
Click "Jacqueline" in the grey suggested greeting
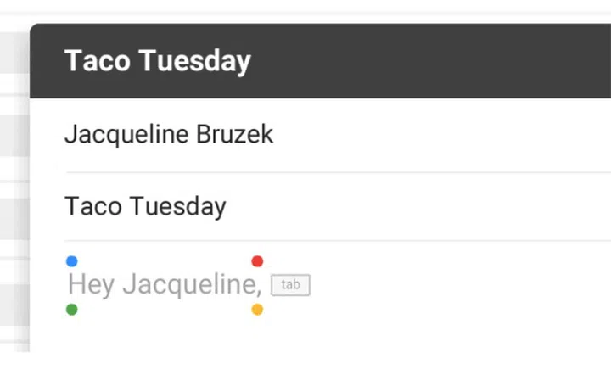click(187, 285)
